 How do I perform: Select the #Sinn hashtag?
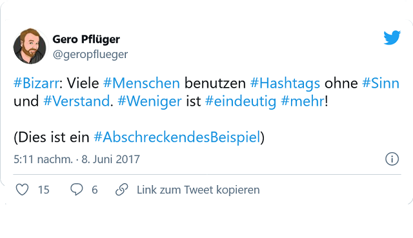pyautogui.click(x=381, y=83)
